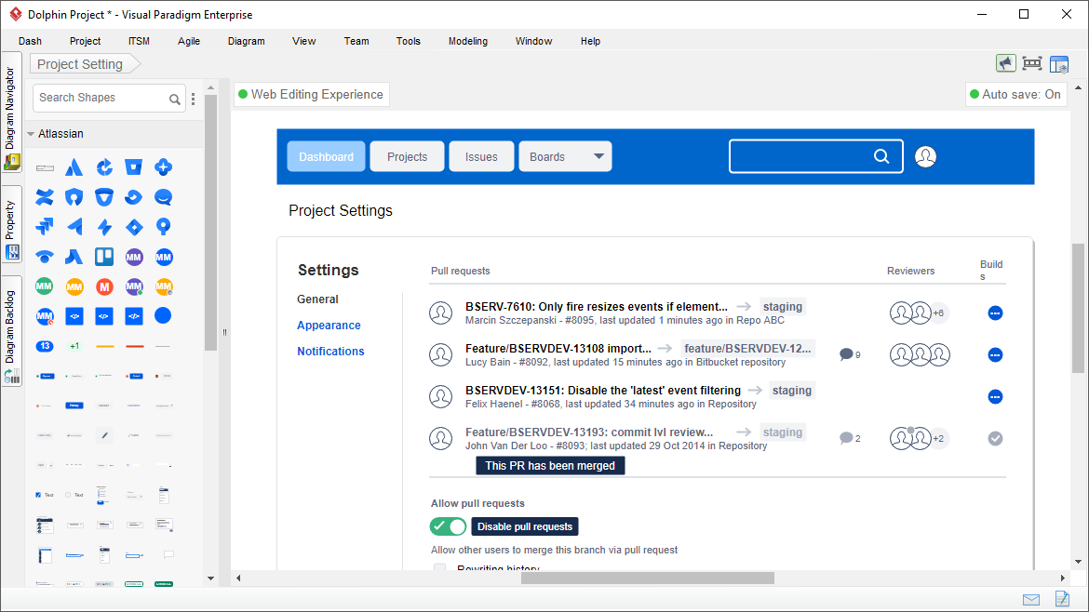This screenshot has width=1089, height=612.
Task: Pick the red M avatar shape
Action: tap(104, 286)
